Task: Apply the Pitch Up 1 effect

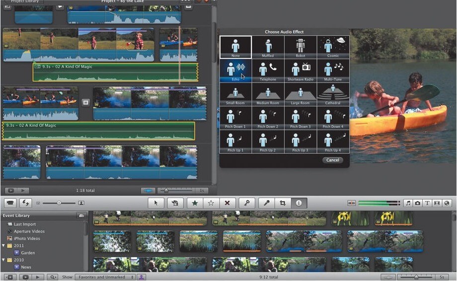Action: tap(235, 142)
